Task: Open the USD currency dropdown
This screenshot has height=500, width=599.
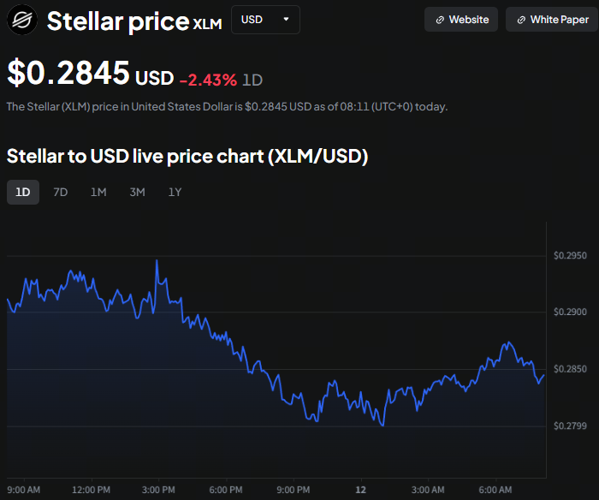Action: (x=265, y=19)
